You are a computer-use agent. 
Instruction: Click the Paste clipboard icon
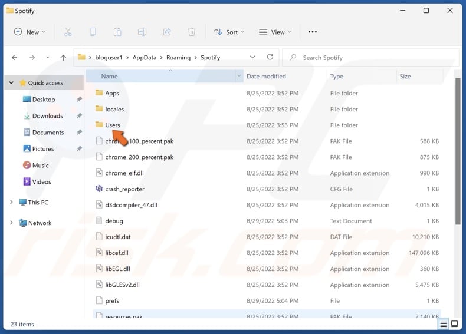pyautogui.click(x=117, y=32)
